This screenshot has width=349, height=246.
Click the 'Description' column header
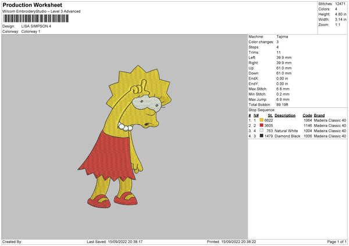click(x=285, y=115)
